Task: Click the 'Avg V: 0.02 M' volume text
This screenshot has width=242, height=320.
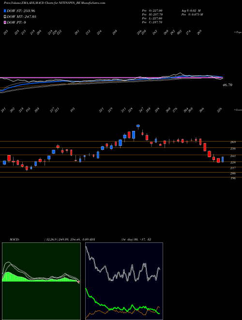Action: (x=191, y=11)
